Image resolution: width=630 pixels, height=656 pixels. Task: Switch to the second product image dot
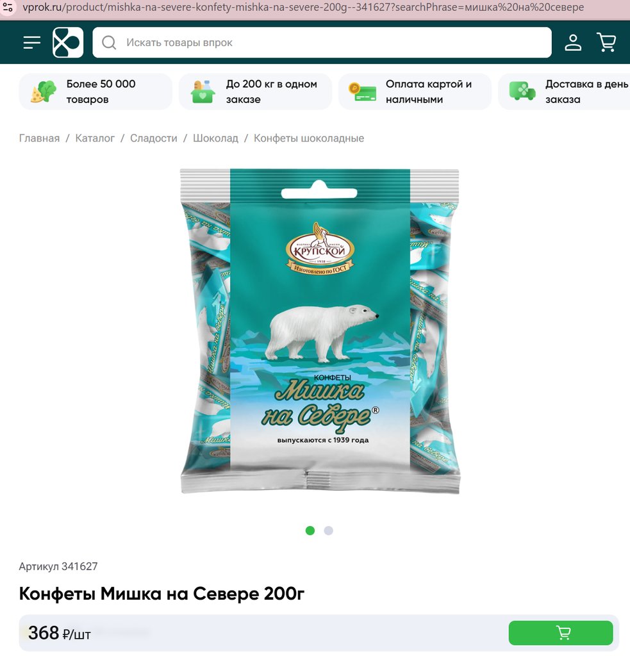click(329, 530)
